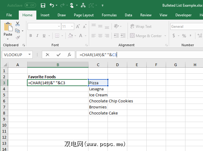Click Select All corner triangle

click(5, 65)
